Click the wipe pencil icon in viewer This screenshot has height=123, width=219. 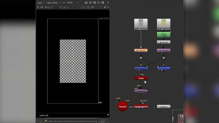pyautogui.click(x=105, y=7)
